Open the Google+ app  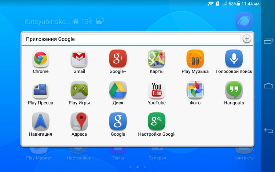point(118,59)
